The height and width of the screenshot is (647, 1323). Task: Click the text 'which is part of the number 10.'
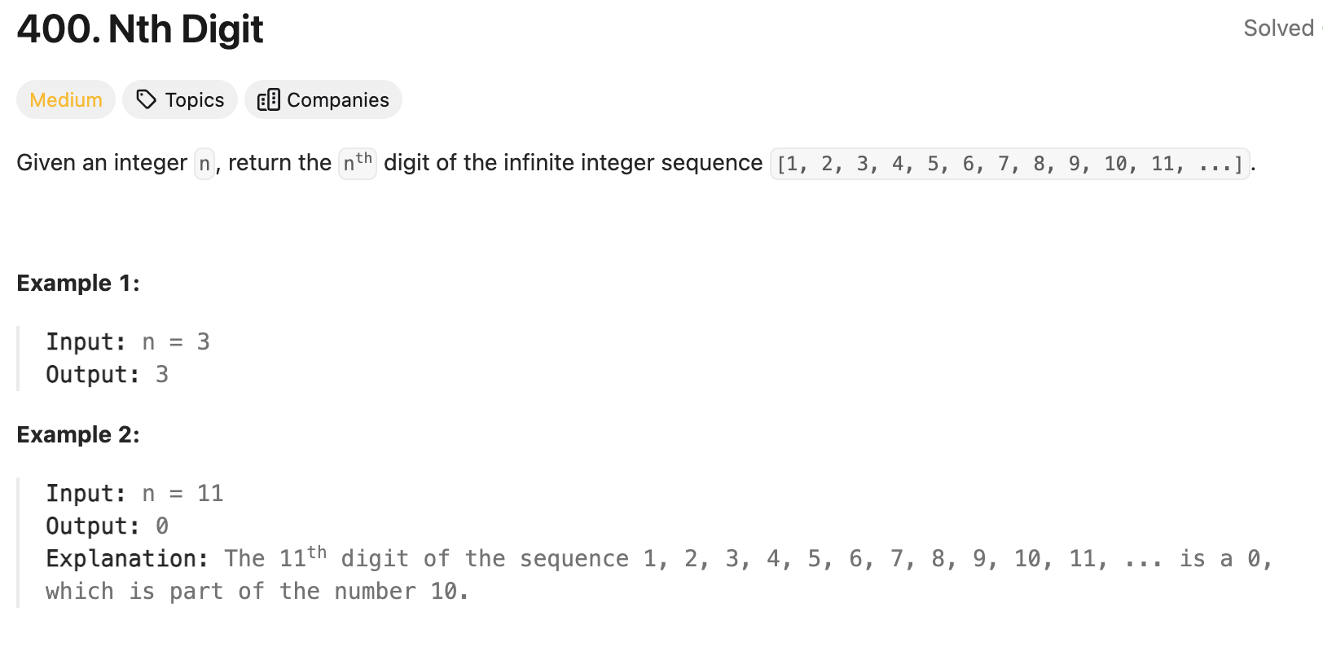click(257, 591)
